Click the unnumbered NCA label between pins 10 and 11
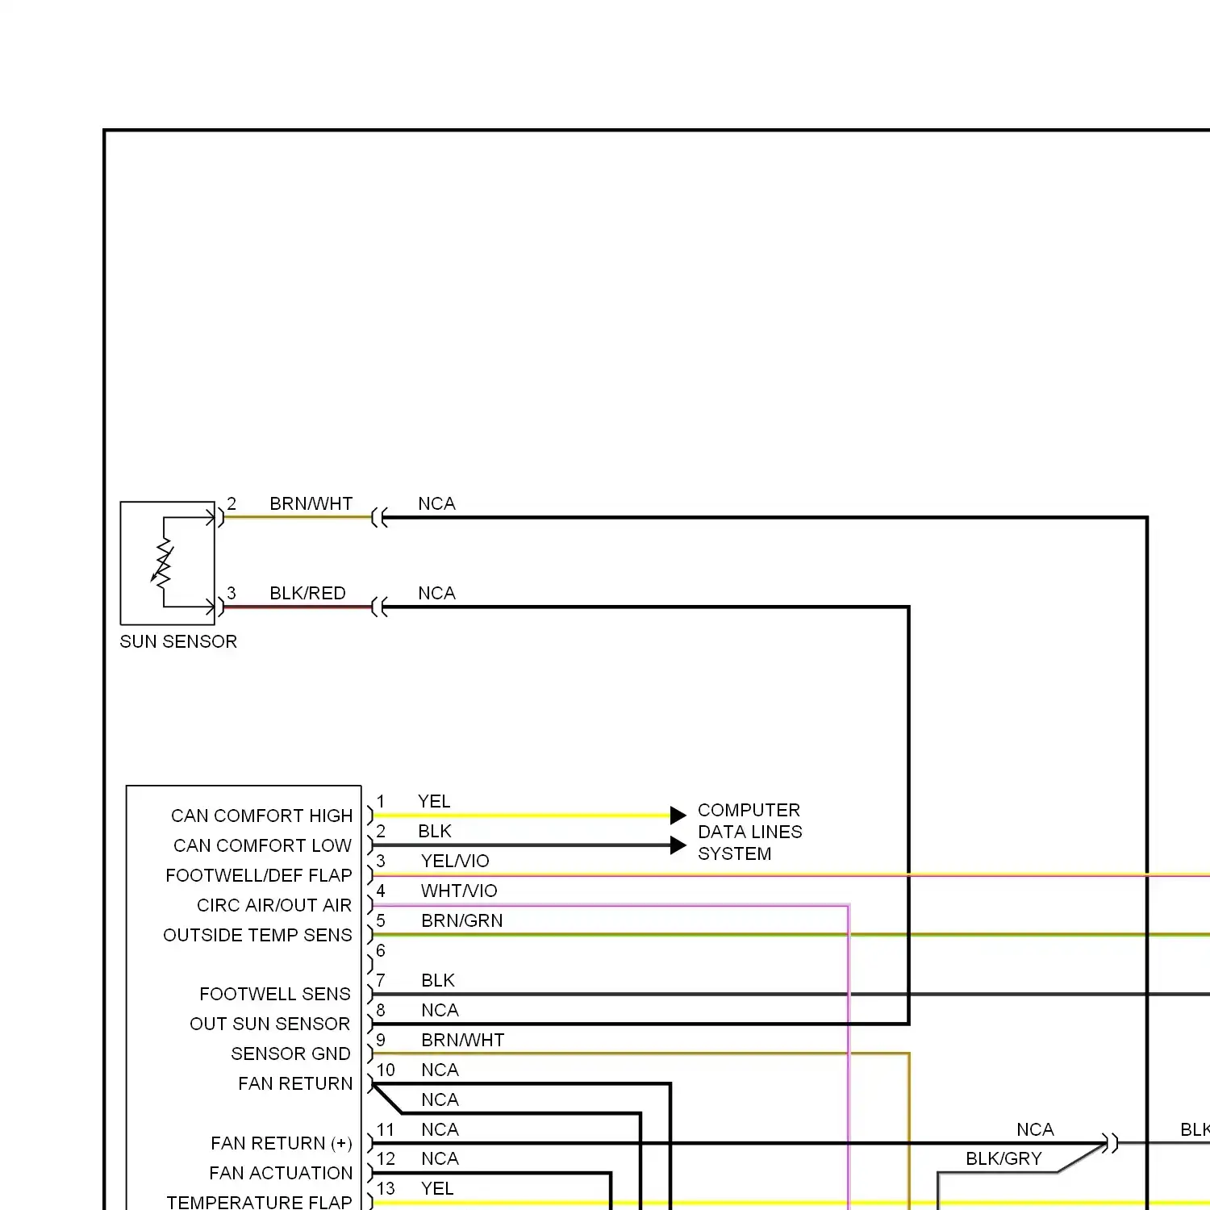 point(440,1099)
